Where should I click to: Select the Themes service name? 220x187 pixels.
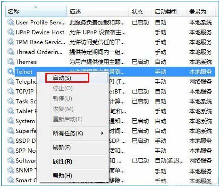(x=26, y=62)
